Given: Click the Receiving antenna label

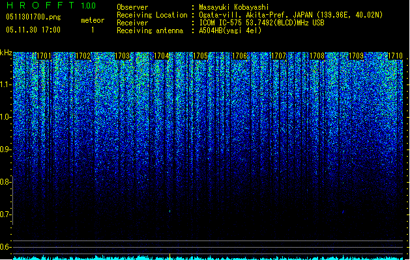Looking at the screenshot, I should tap(150, 31).
